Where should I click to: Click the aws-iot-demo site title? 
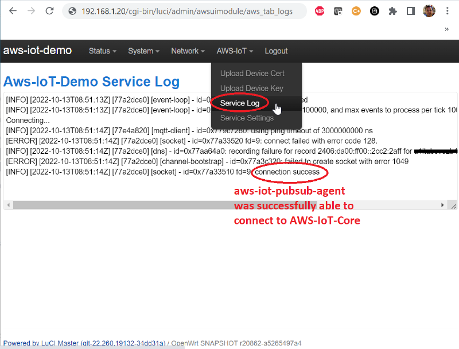pos(38,51)
